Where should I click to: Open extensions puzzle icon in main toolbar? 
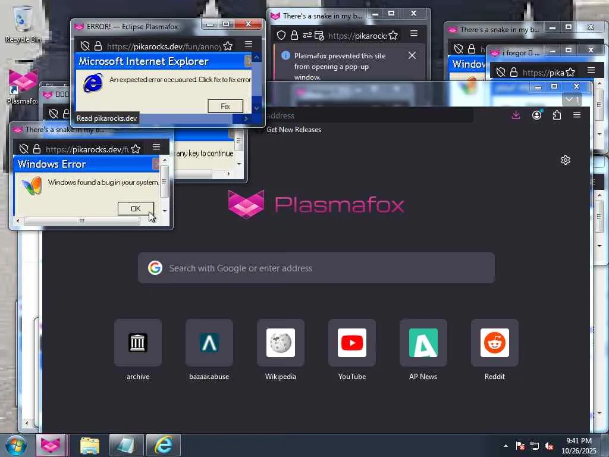557,115
